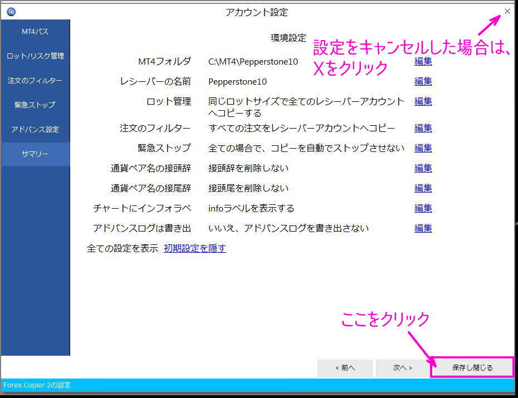Open the ロット管理 edit link

423,101
